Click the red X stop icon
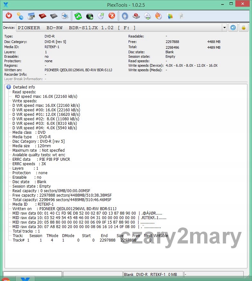Viewport: 252px width, 281px height. tap(112, 16)
